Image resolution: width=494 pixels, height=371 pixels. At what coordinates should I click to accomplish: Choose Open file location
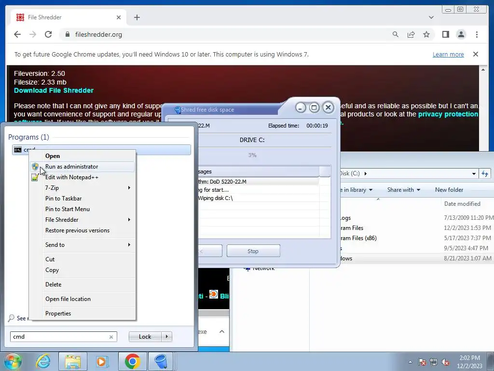coord(82,299)
